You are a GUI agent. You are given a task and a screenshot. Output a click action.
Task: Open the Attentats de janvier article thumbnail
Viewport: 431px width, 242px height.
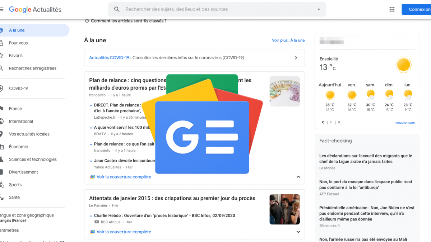284,209
